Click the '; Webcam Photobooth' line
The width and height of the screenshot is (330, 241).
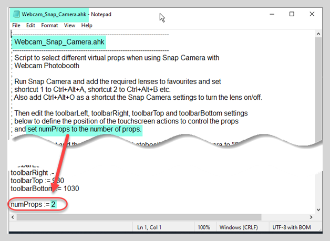[x=45, y=66]
